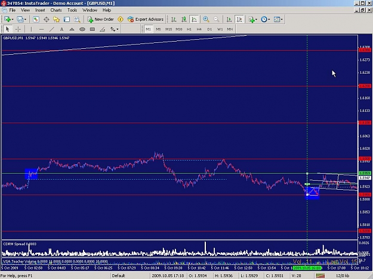373x279 pixels.
Task: Select the Cursor arrow tool
Action: tap(7, 29)
